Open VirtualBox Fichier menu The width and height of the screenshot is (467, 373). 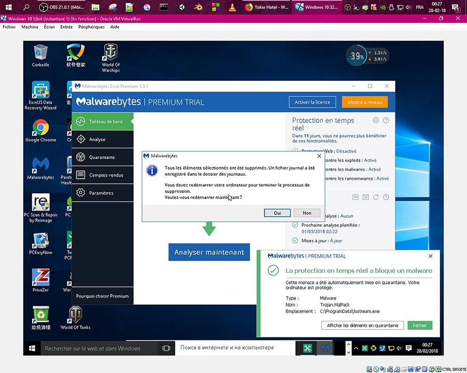pos(9,27)
